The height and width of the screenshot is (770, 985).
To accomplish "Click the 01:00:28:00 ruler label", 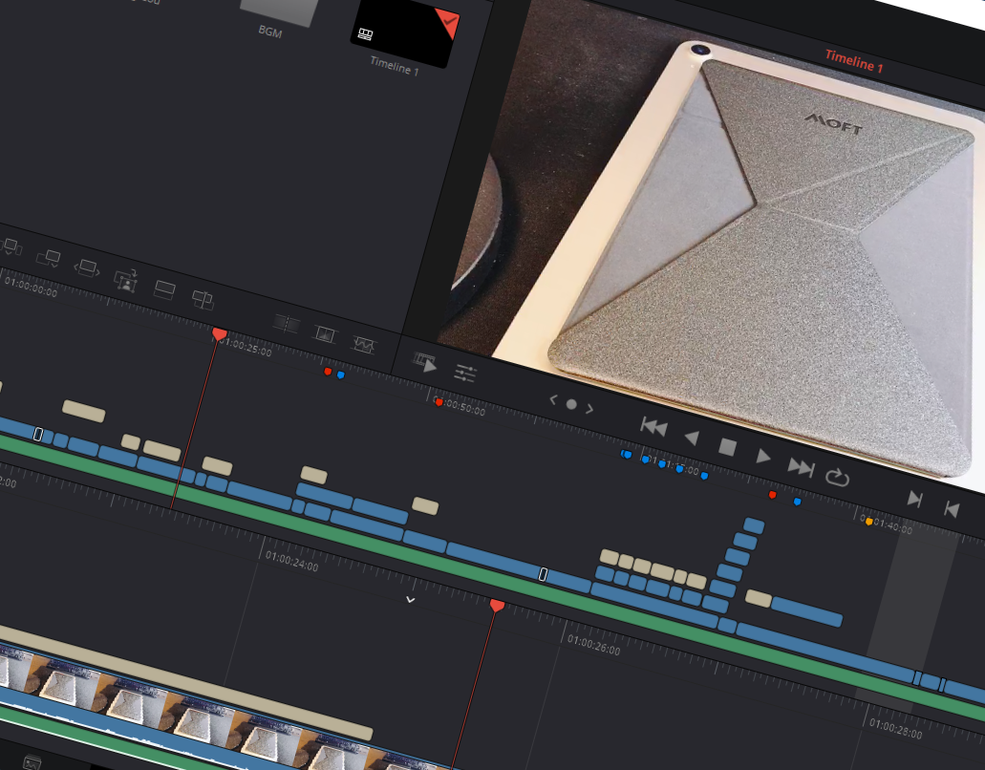I will (x=896, y=729).
